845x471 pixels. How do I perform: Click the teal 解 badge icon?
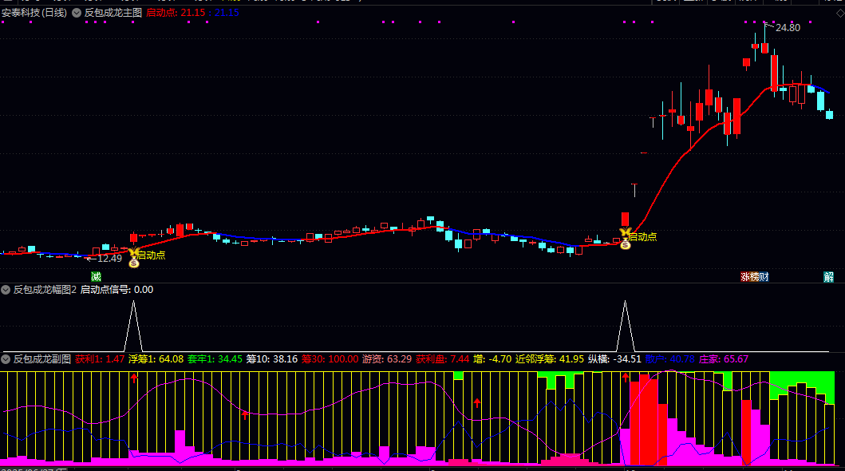pos(829,277)
